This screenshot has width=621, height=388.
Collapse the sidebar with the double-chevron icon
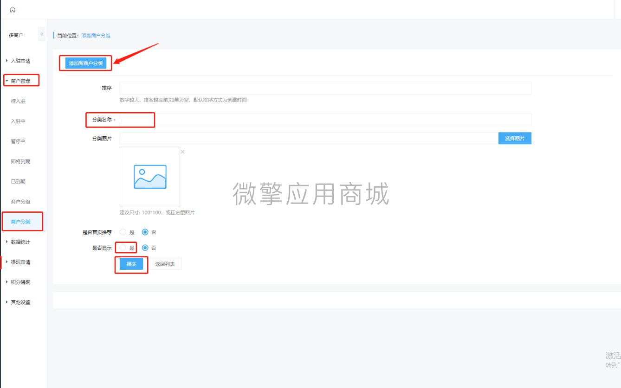pos(42,34)
